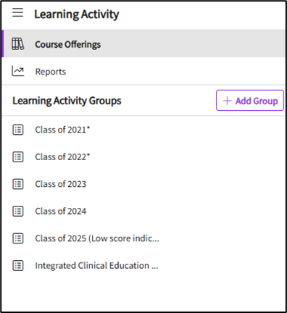
Task: Click the list icon beside Class of 2023
Action: pos(18,184)
